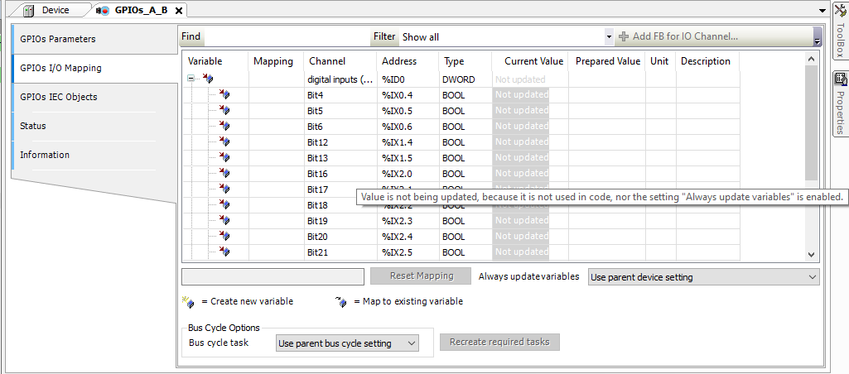Open the Bus cycle task dropdown

tap(347, 343)
